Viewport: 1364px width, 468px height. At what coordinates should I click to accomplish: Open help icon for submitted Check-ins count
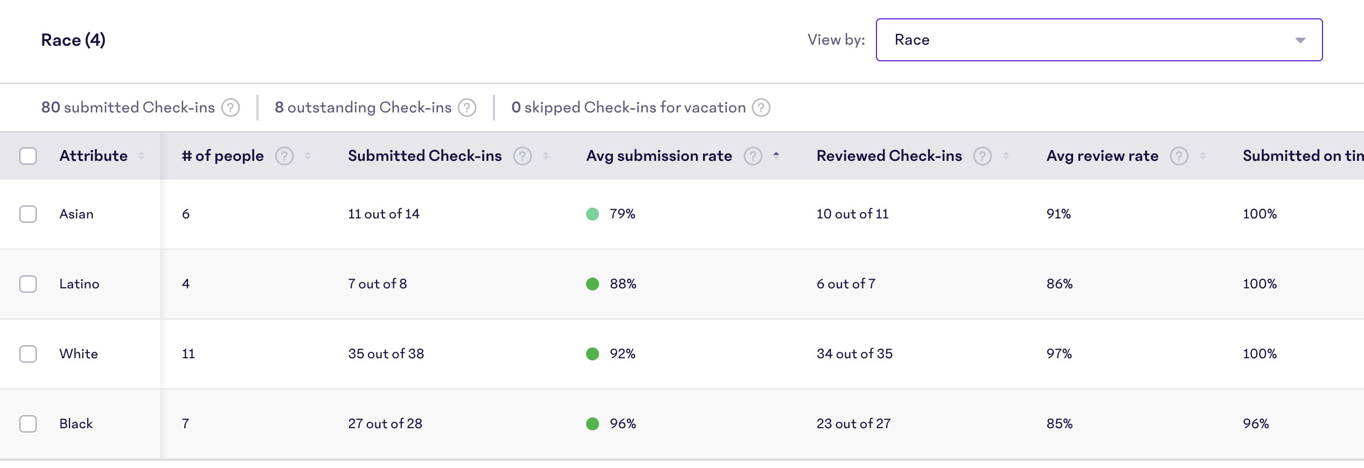pyautogui.click(x=231, y=108)
